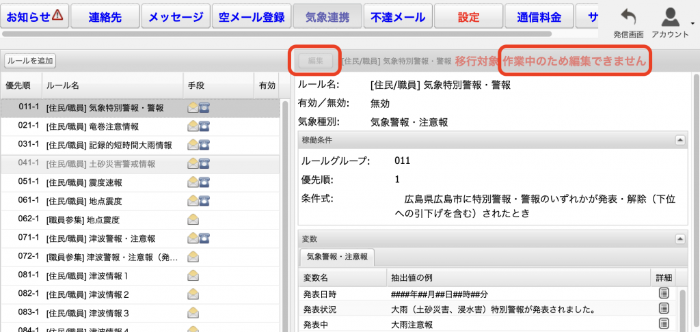700x332 pixels.
Task: Click the ルールを追加 button
Action: pos(30,60)
